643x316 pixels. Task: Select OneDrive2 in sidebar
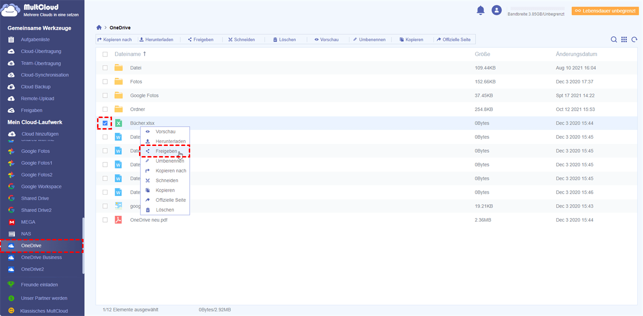point(32,269)
